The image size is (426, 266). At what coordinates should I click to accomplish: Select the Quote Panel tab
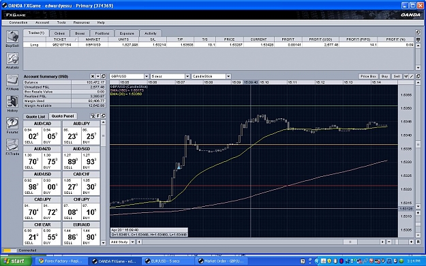point(63,116)
